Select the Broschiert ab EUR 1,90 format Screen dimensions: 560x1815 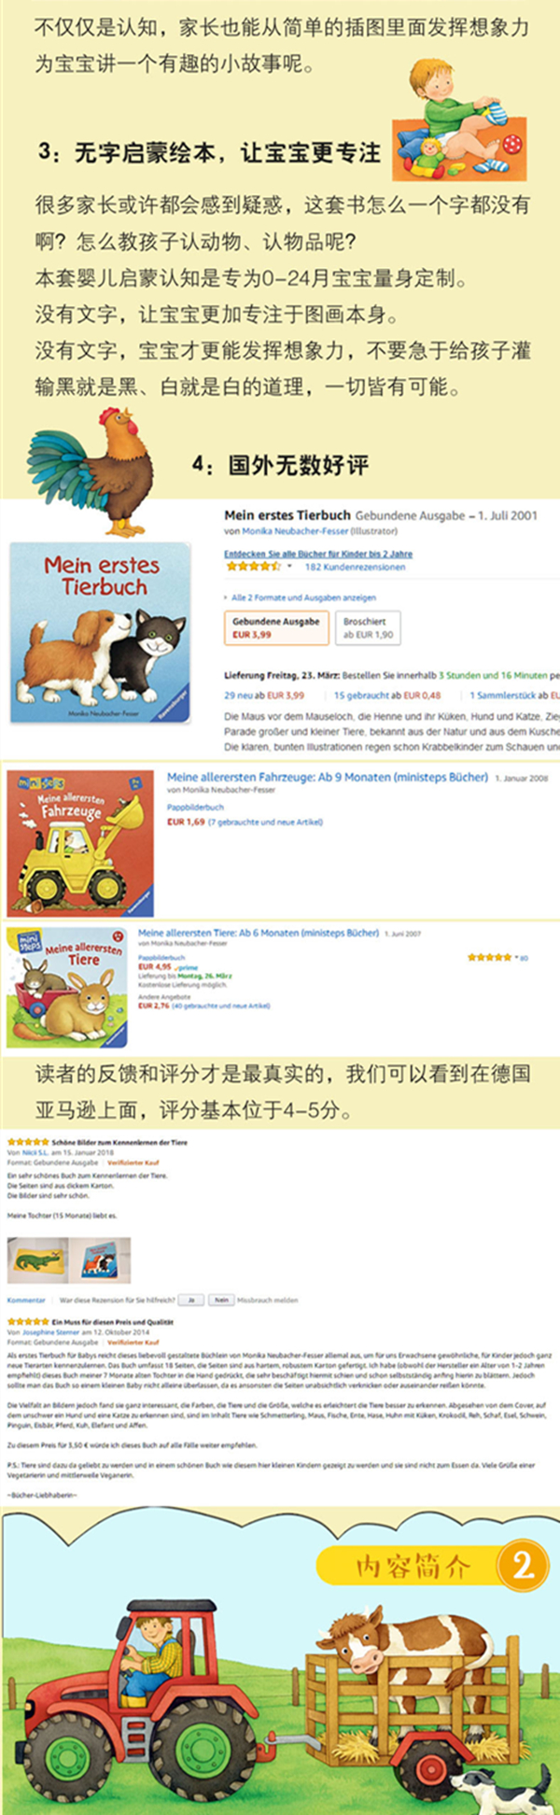[x=368, y=628]
